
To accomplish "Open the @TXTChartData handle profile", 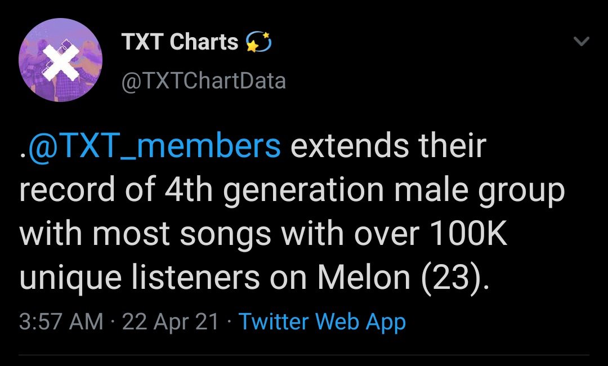I will (x=204, y=82).
